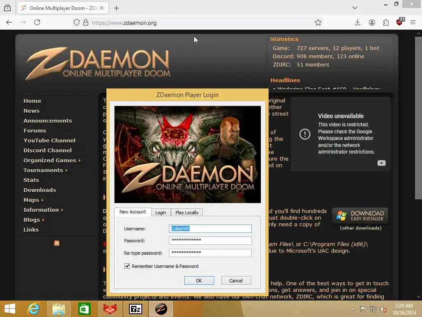Image resolution: width=422 pixels, height=317 pixels.
Task: Click the browser back arrow
Action: click(9, 22)
